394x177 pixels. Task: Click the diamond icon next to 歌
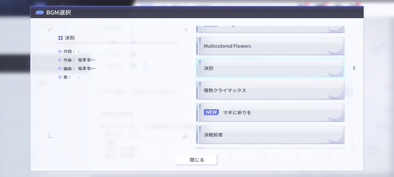(60, 77)
